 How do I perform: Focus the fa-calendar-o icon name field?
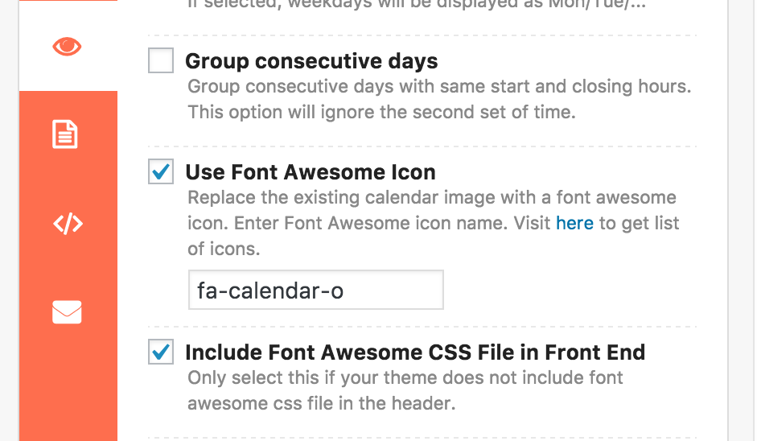[316, 290]
